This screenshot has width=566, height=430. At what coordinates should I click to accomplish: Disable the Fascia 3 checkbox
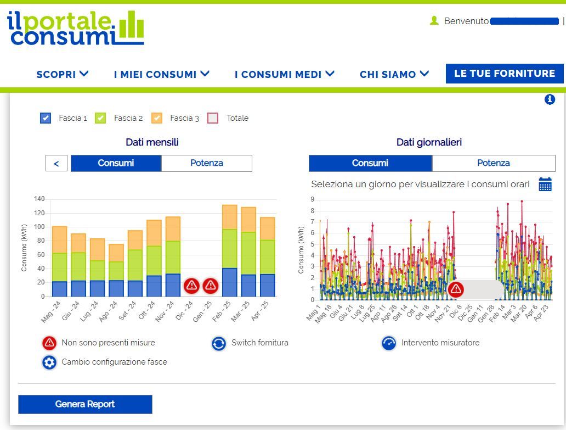click(157, 118)
